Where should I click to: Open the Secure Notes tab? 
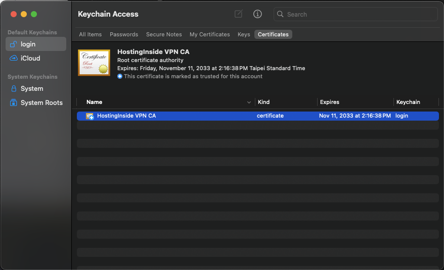164,34
